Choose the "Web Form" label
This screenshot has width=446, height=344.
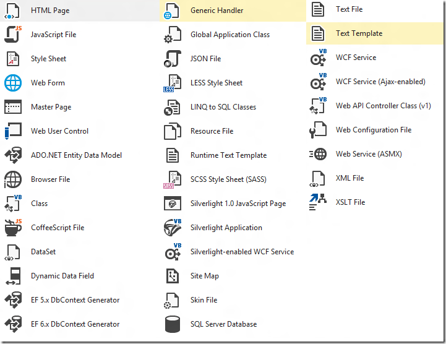click(48, 83)
